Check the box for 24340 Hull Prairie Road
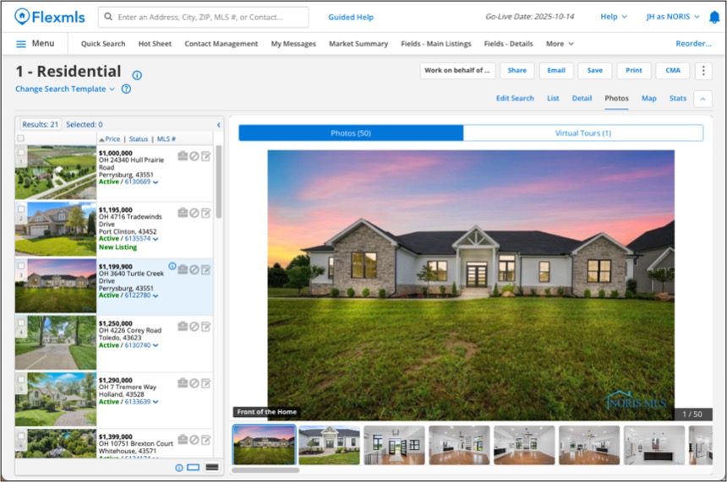The width and height of the screenshot is (727, 482). coord(21,152)
